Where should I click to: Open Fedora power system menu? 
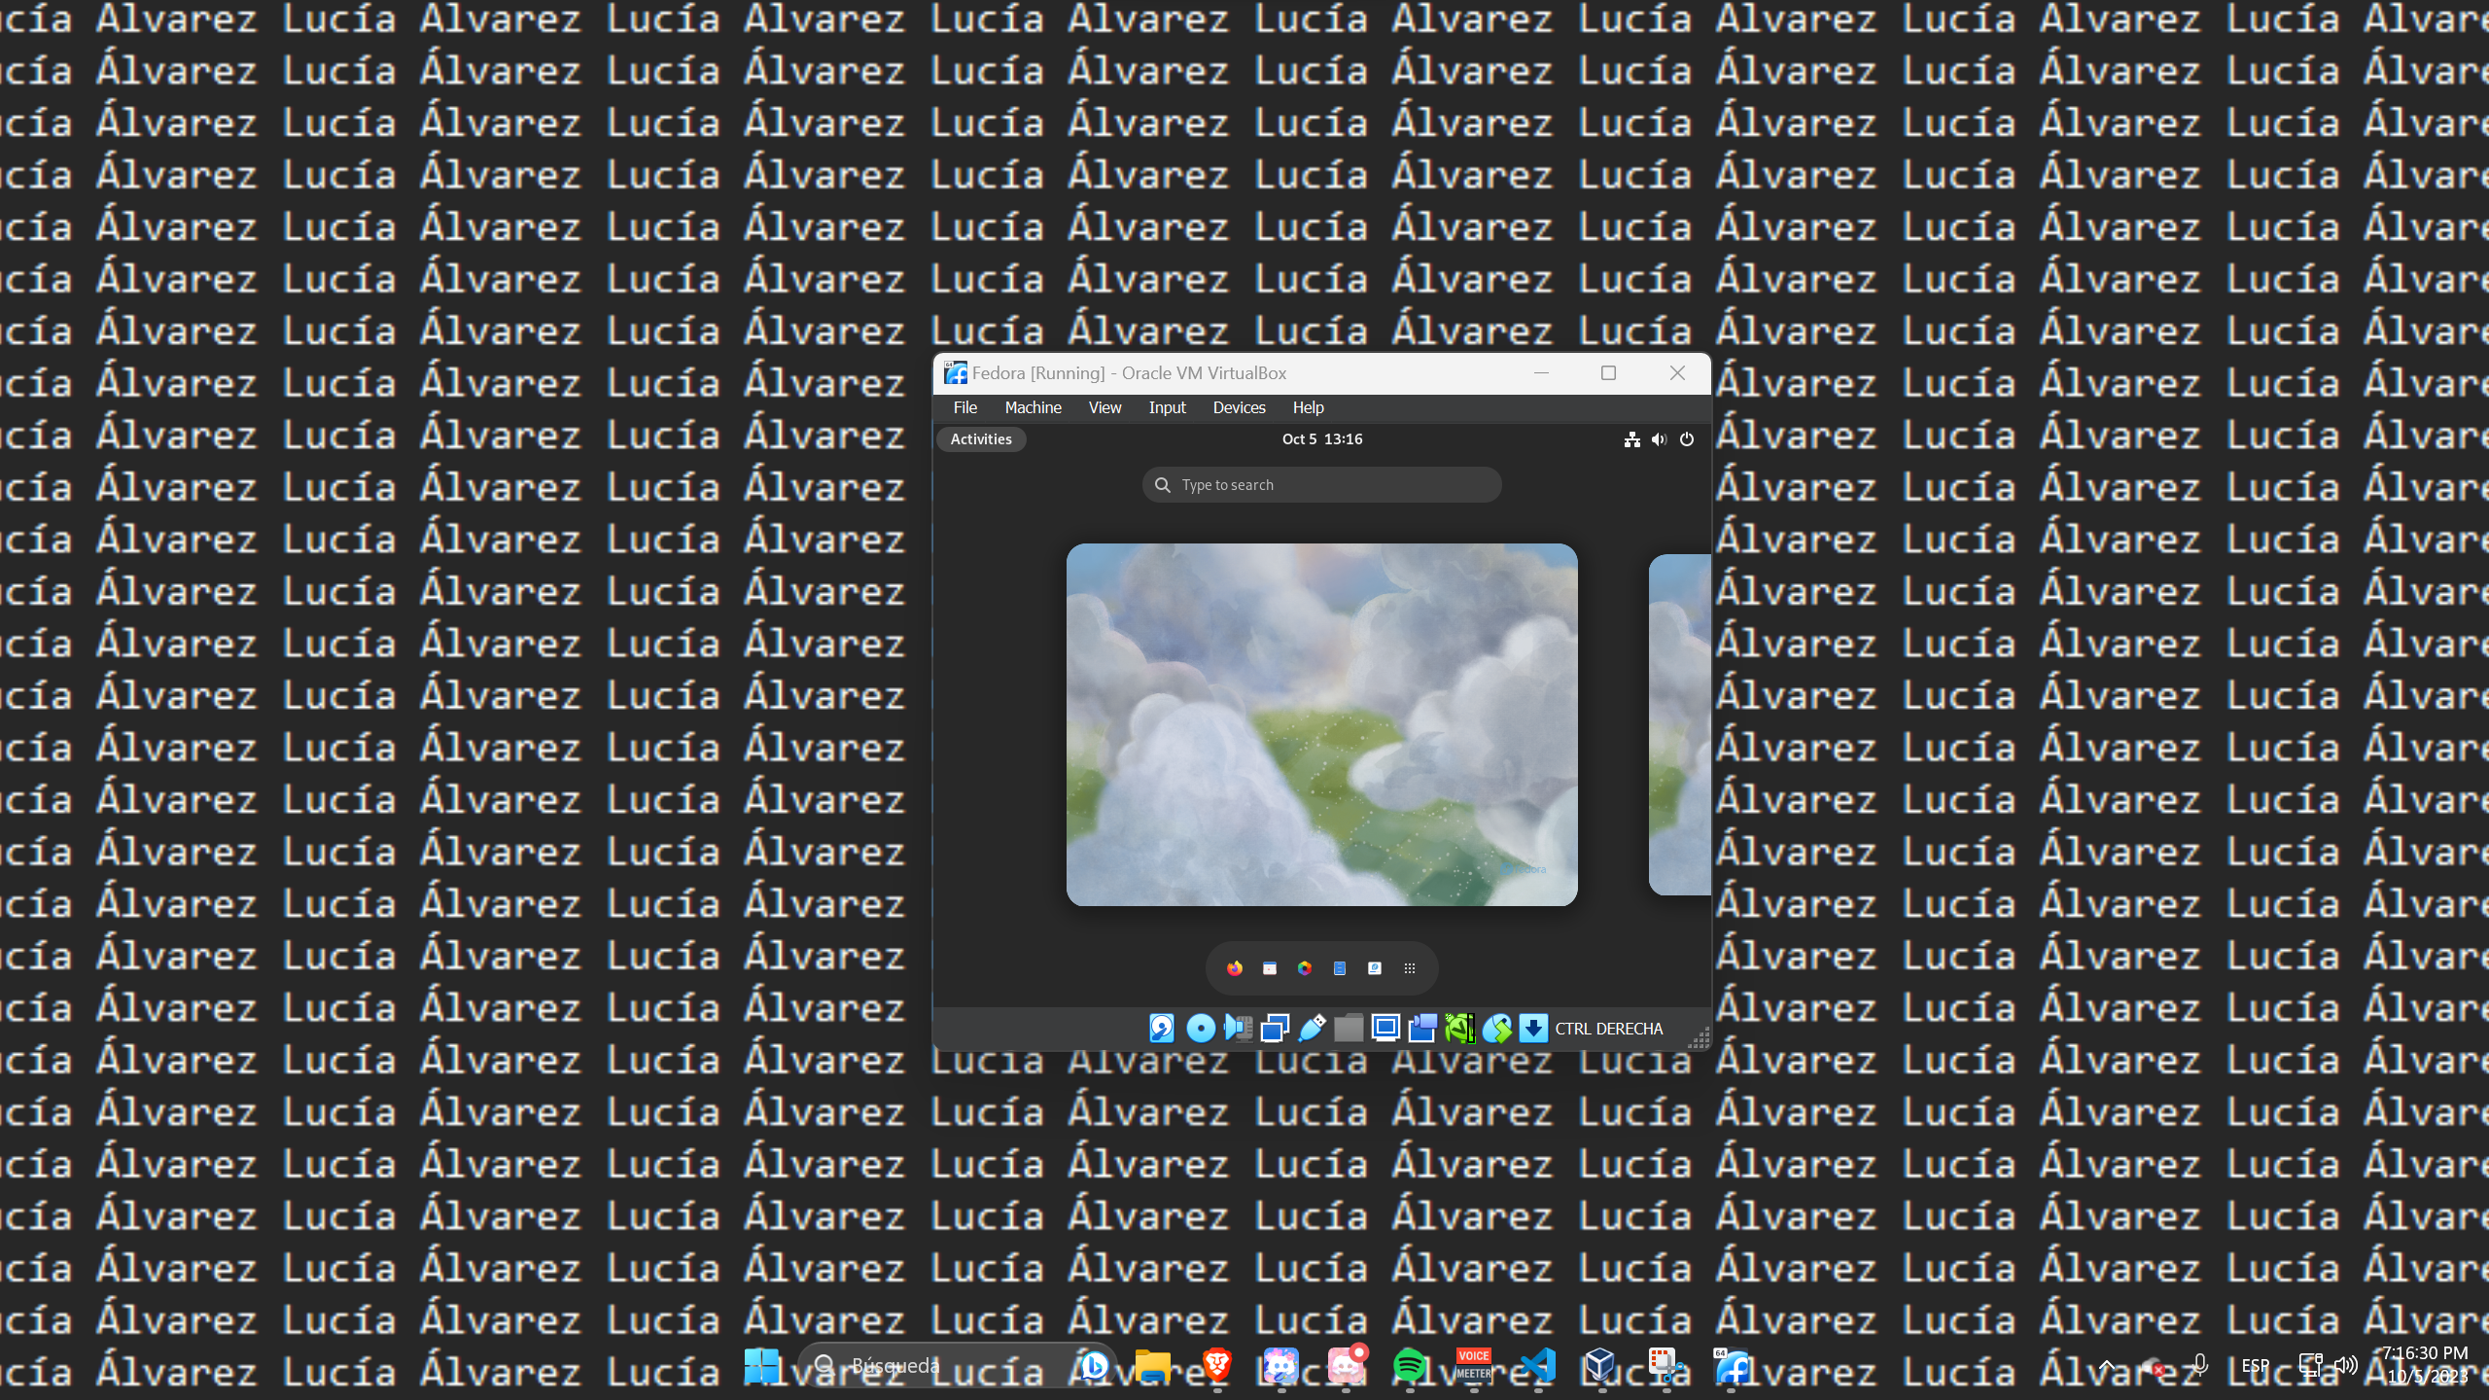(x=1687, y=439)
